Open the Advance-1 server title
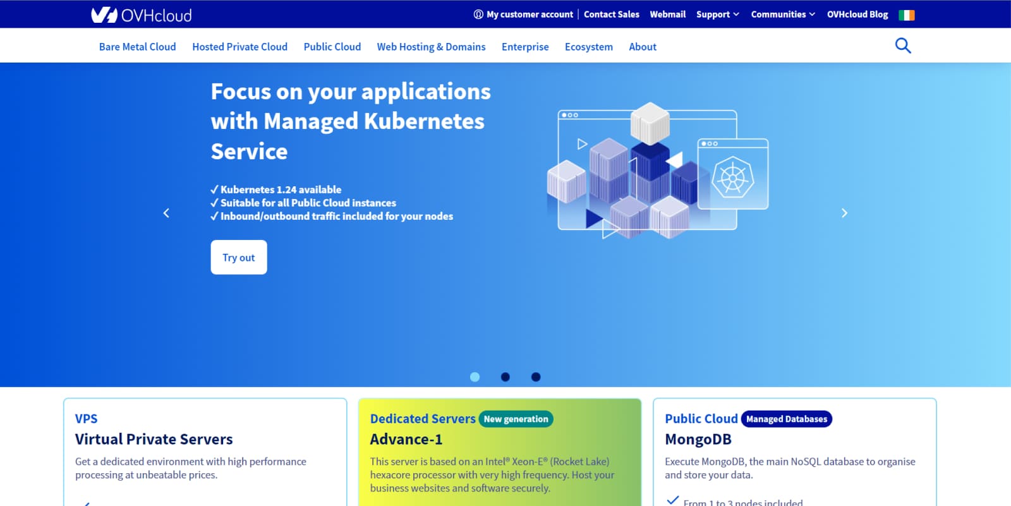 (x=406, y=439)
